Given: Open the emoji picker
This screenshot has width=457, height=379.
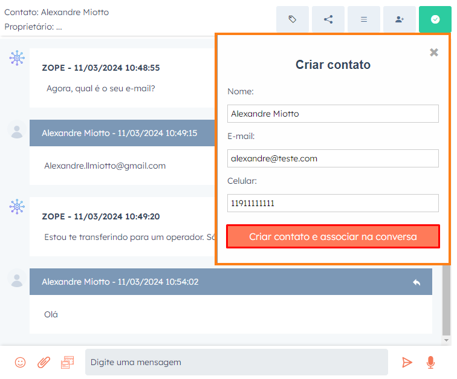Looking at the screenshot, I should click(21, 362).
